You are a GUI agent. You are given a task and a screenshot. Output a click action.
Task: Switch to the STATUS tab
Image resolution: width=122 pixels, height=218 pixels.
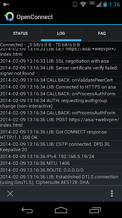20,33
